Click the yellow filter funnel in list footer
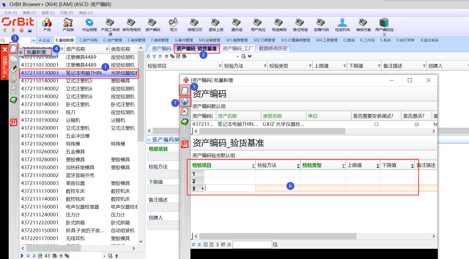Screen dimensions: 469x259 tap(117, 256)
